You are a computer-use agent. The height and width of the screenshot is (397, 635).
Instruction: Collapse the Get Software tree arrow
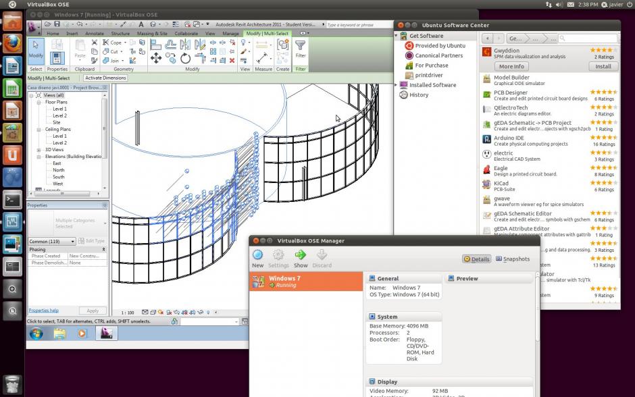coord(397,36)
